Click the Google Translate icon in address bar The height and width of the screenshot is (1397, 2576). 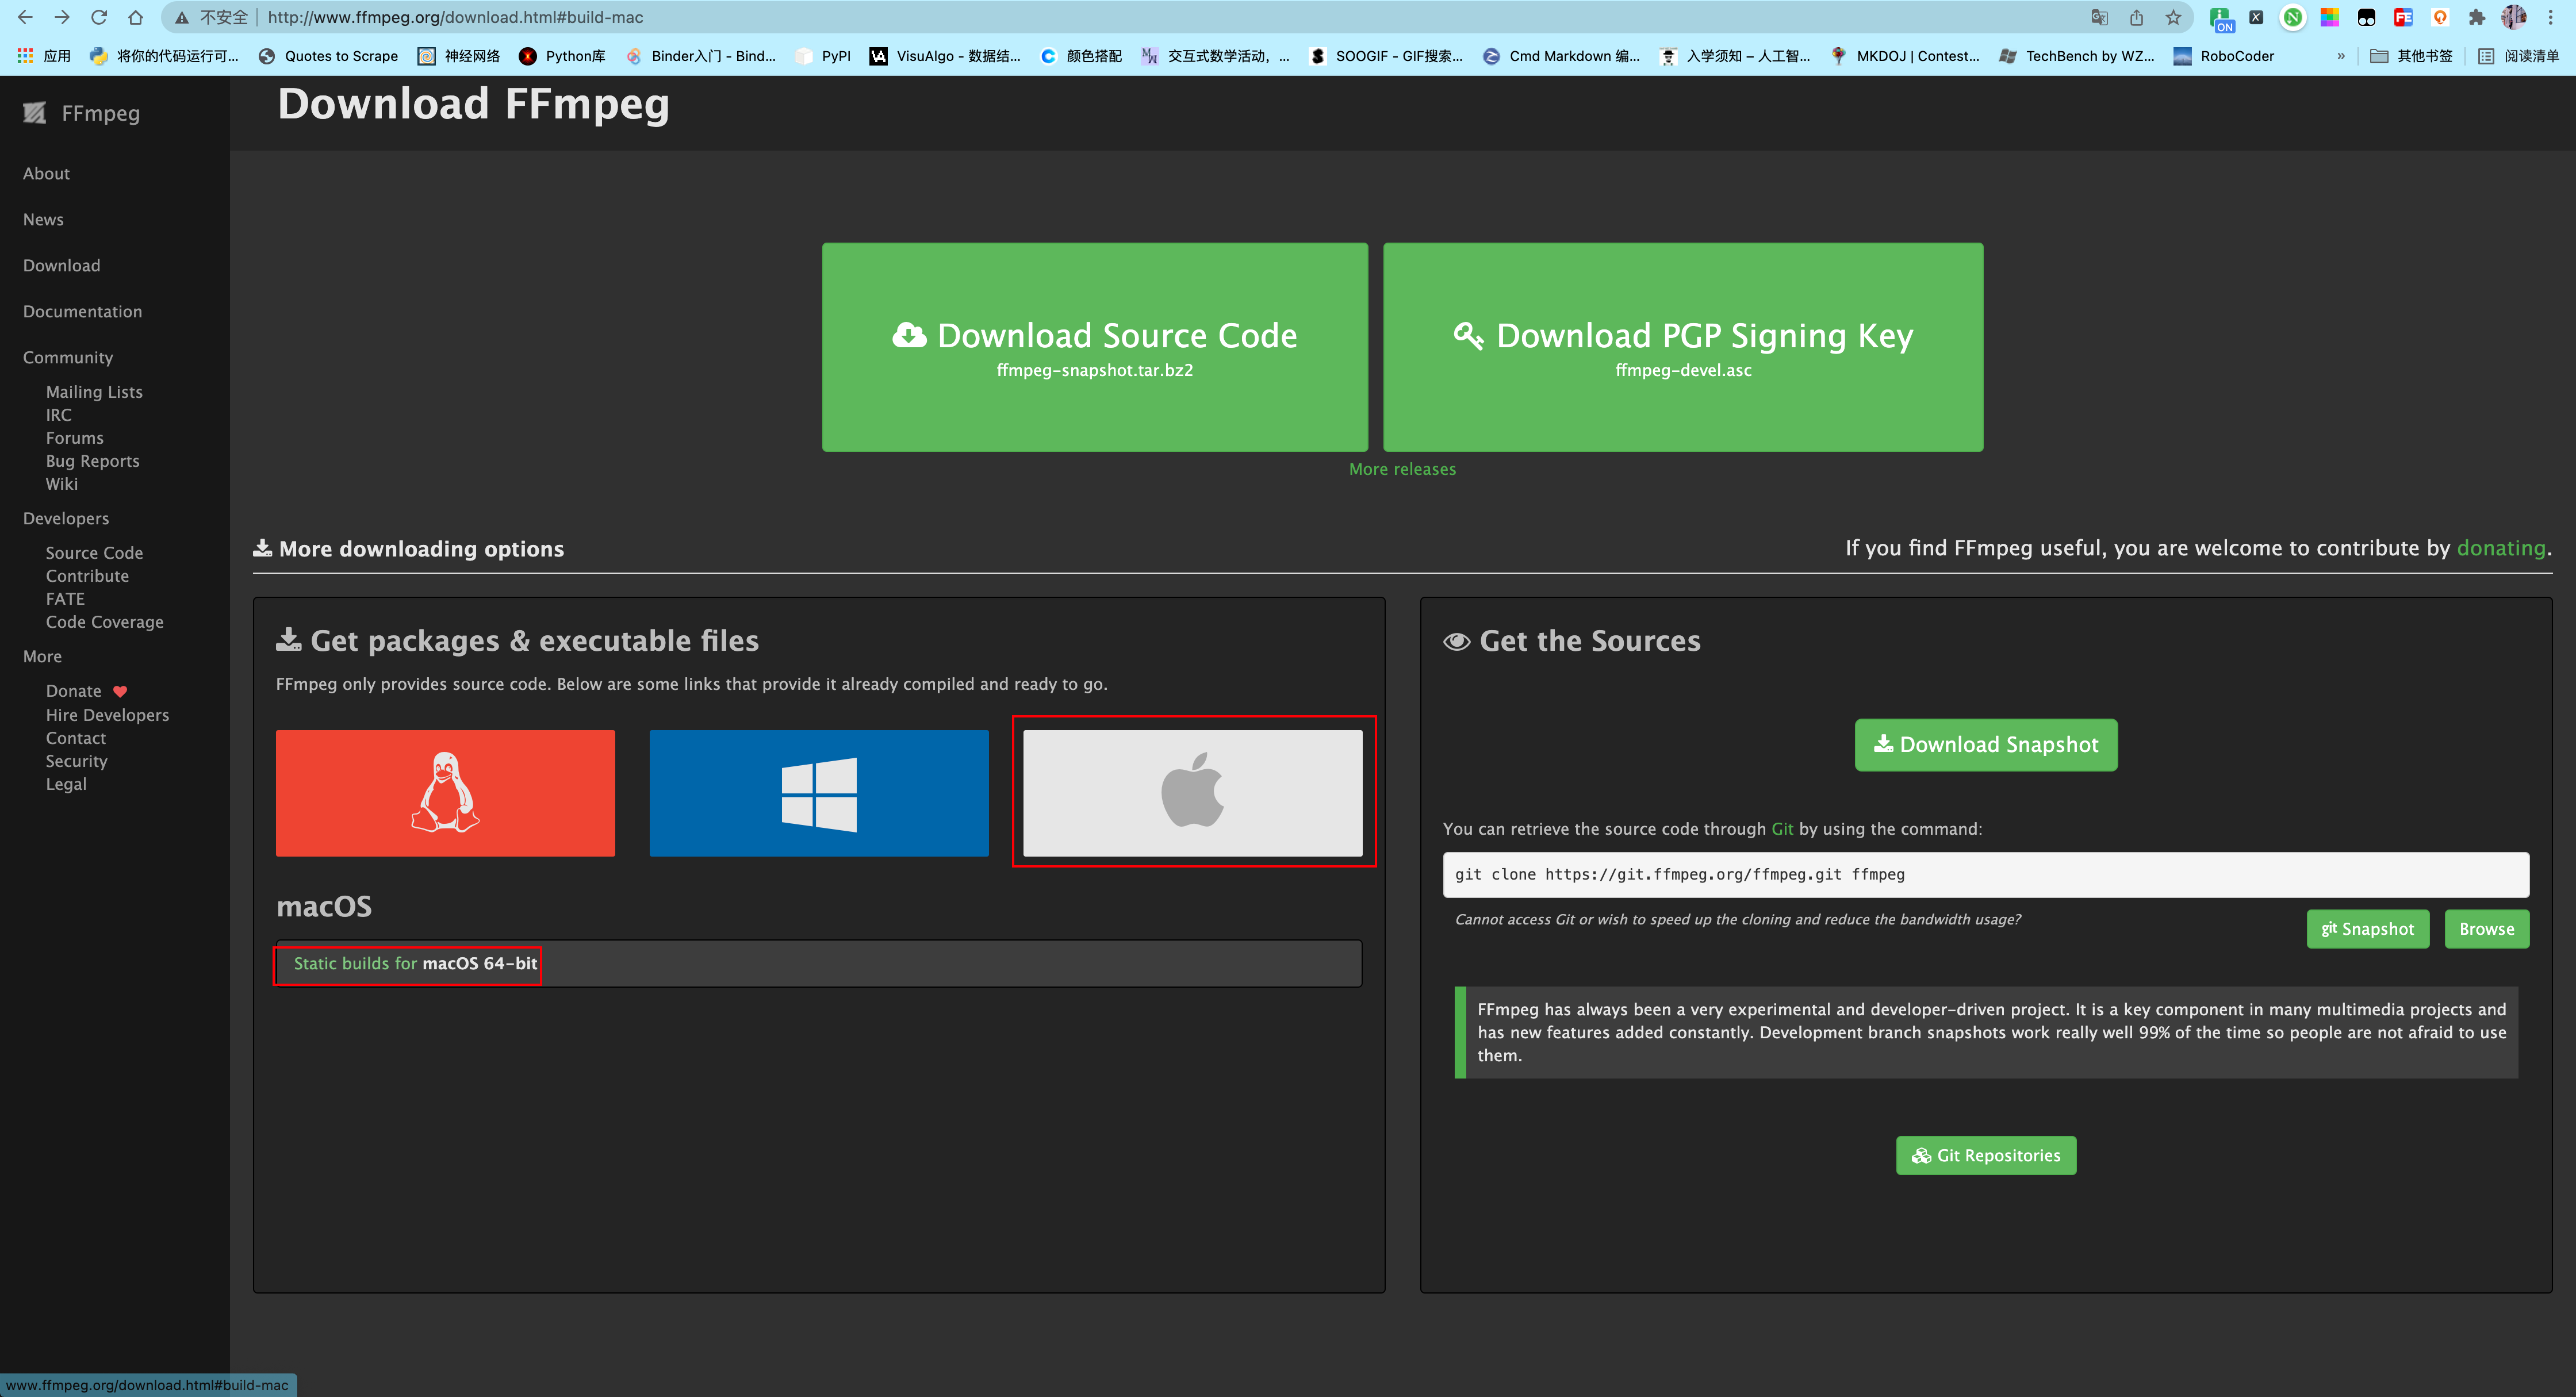coord(2099,17)
